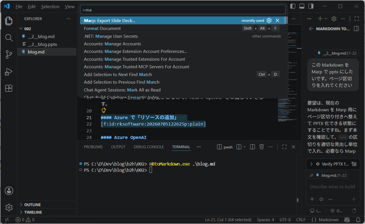The width and height of the screenshot is (365, 224).
Task: Kill the terminal with trash icon
Action: 262,147
